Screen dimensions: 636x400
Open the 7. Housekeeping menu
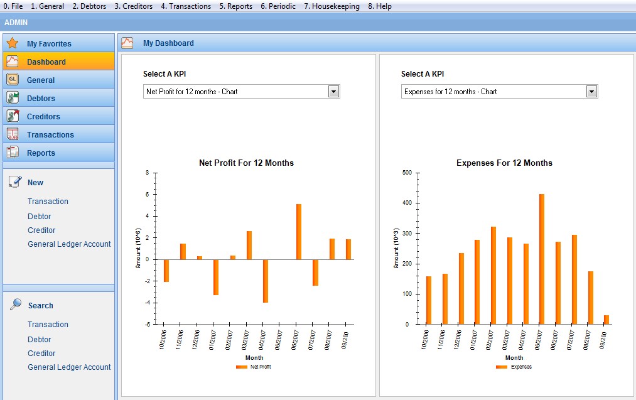pyautogui.click(x=331, y=6)
